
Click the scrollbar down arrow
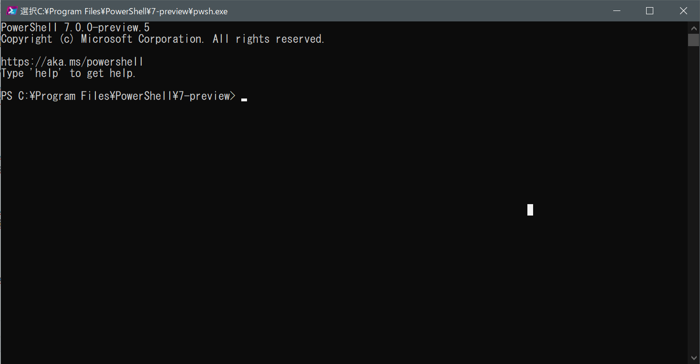[x=694, y=358]
